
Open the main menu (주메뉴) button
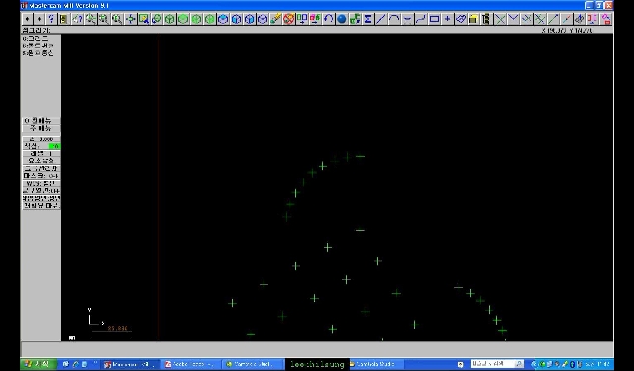pyautogui.click(x=42, y=128)
